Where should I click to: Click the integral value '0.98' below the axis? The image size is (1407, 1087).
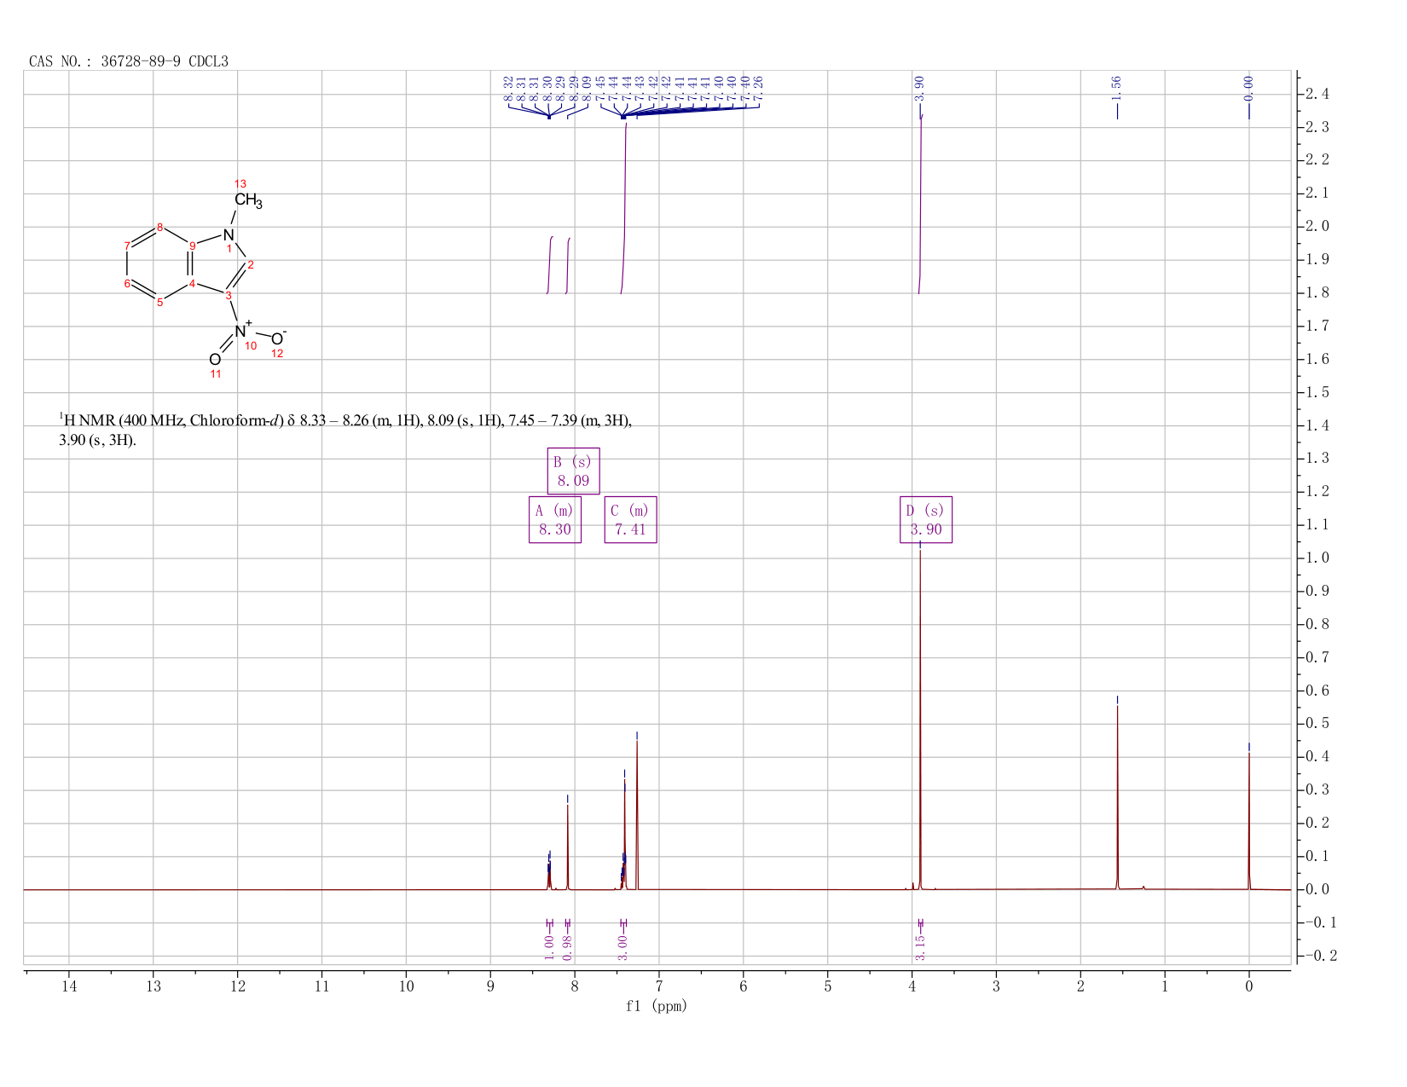[x=568, y=947]
